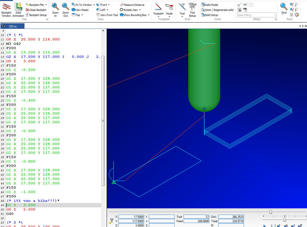Click the Feed value field
The image size is (307, 227).
pos(196,221)
